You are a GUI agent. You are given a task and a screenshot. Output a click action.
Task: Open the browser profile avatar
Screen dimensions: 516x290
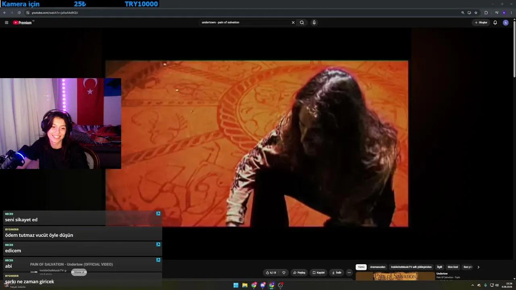coord(504,12)
